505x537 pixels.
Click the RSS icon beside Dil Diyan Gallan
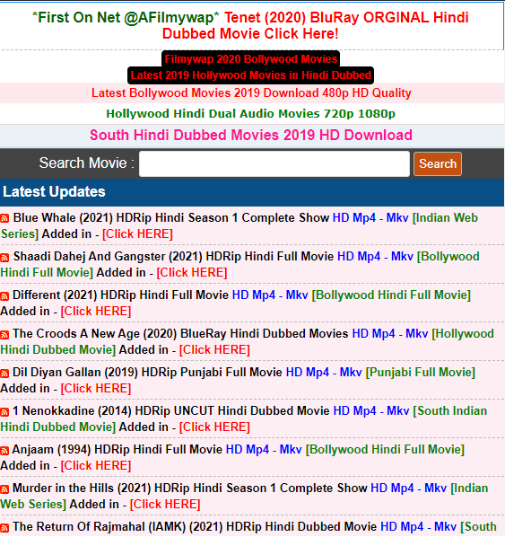point(4,373)
